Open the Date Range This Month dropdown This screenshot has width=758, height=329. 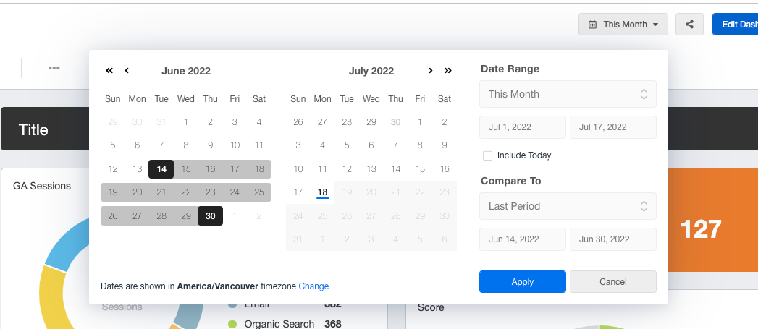[x=568, y=94]
